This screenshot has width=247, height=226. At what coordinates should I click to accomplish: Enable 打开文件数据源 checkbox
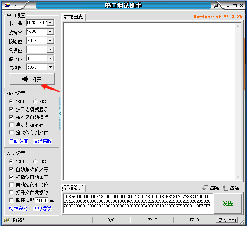tap(11, 192)
